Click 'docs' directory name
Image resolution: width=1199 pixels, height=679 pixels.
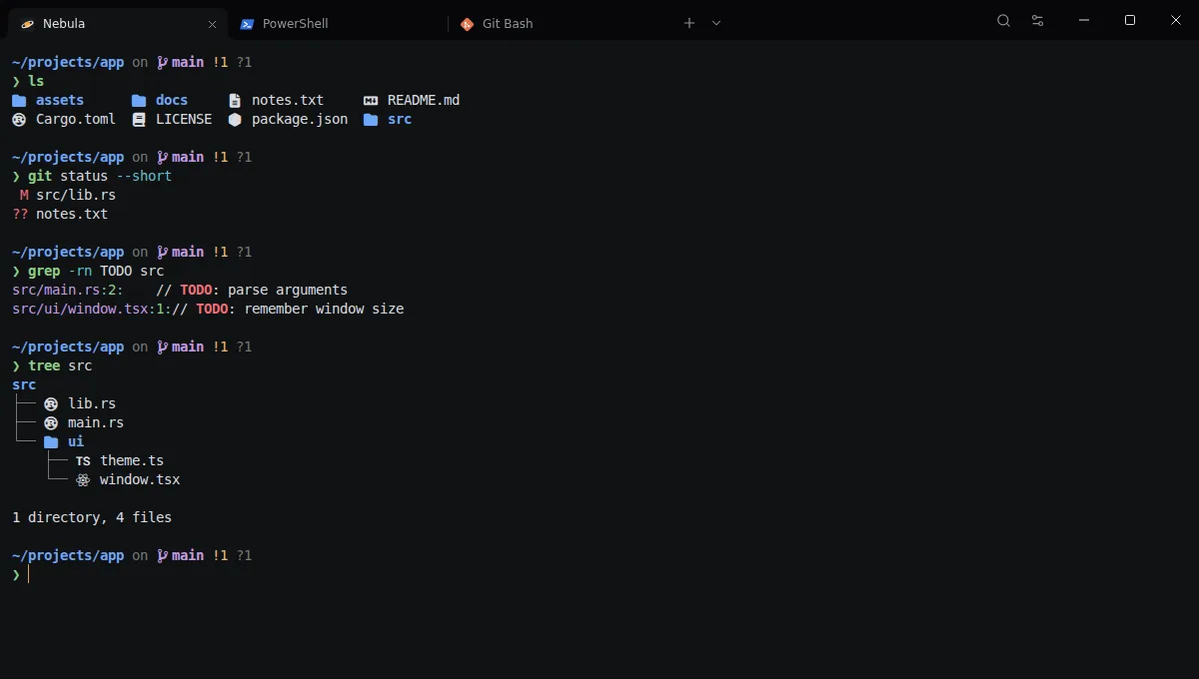click(172, 100)
